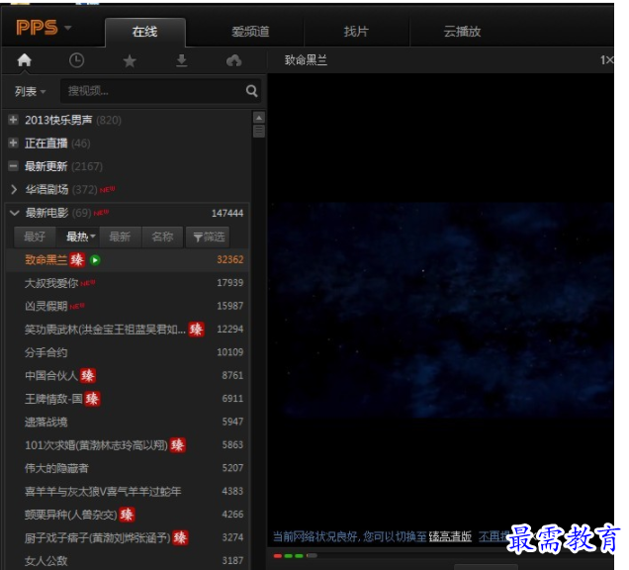
Task: Open the playback history clock icon
Action: (76, 60)
